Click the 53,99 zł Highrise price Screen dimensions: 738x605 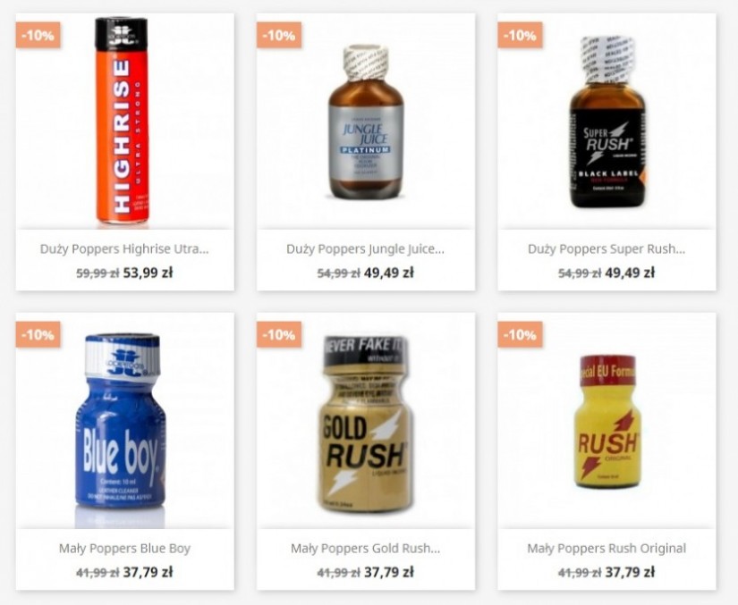click(x=148, y=273)
